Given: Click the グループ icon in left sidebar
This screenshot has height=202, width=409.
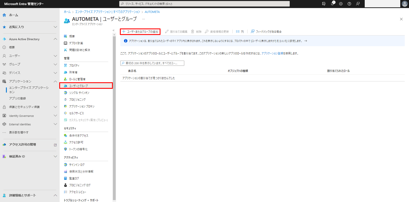Looking at the screenshot, I should coord(4,64).
